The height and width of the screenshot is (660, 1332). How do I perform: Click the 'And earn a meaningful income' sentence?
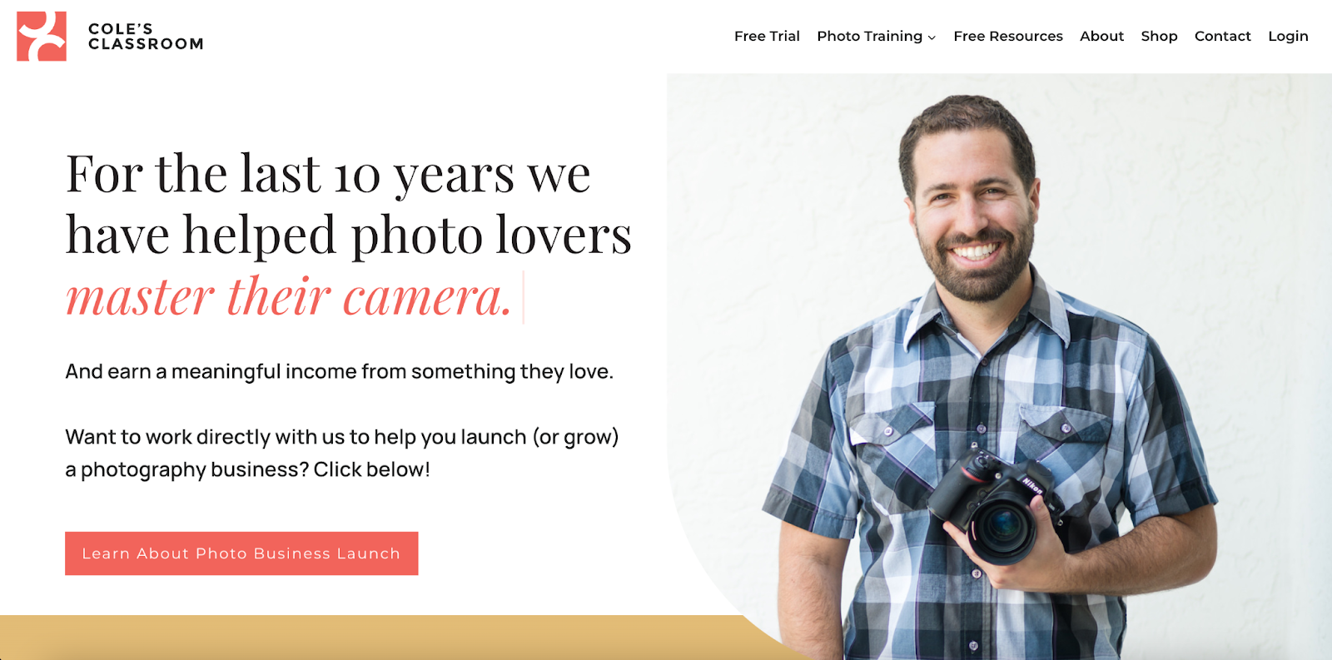pyautogui.click(x=339, y=371)
